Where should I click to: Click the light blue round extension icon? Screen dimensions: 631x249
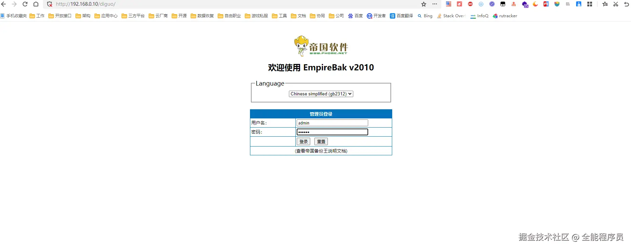point(481,4)
